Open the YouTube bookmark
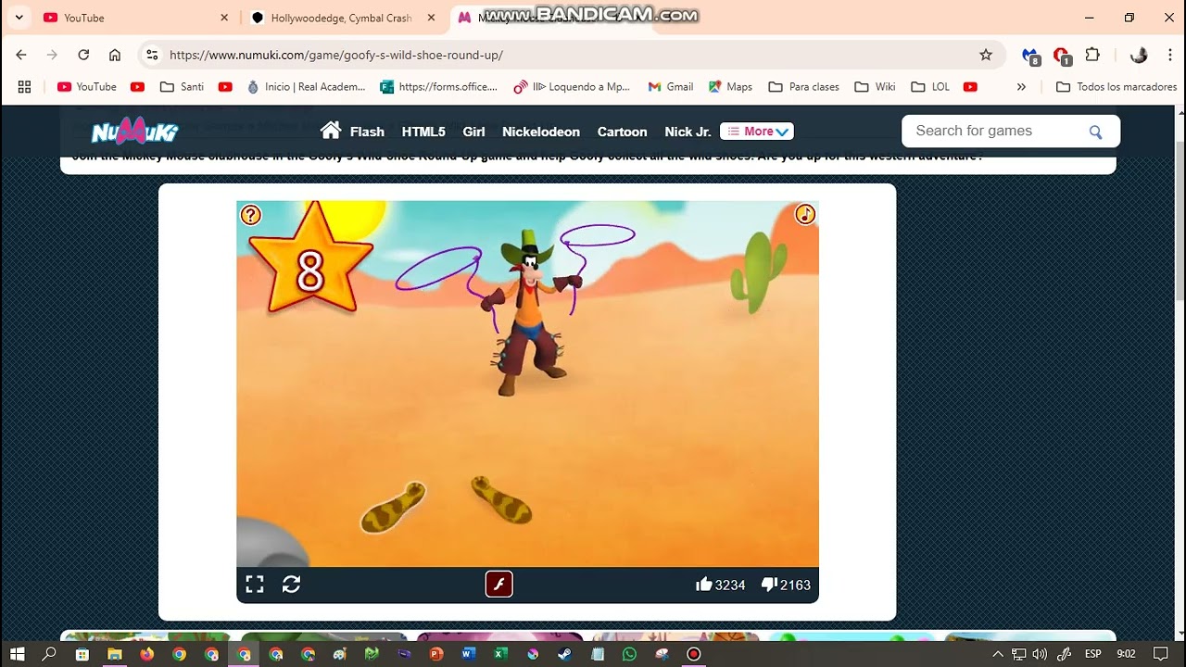1186x667 pixels. pos(86,86)
